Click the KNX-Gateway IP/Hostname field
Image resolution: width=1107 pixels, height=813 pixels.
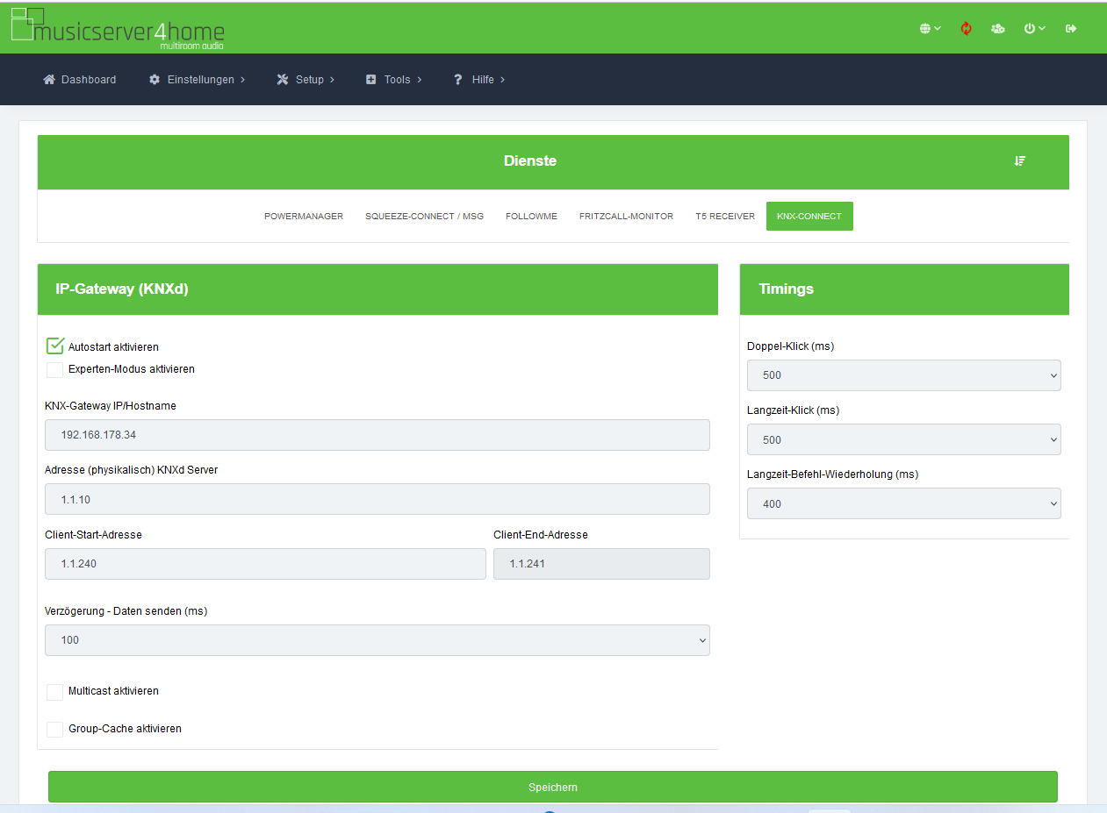(377, 435)
